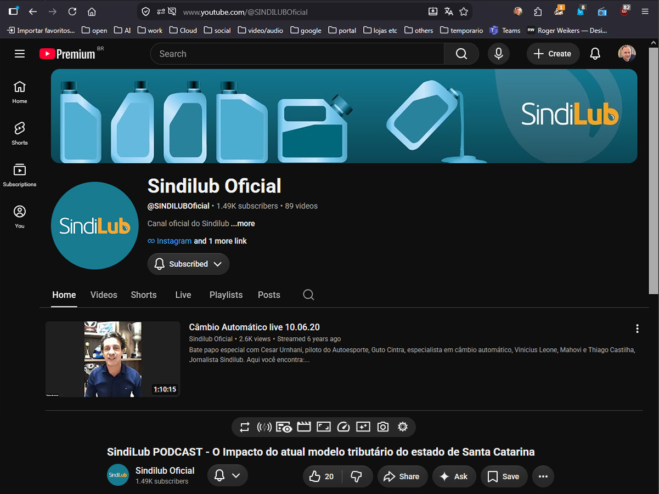The width and height of the screenshot is (659, 494).
Task: Click the YouTube Search input field
Action: [297, 54]
